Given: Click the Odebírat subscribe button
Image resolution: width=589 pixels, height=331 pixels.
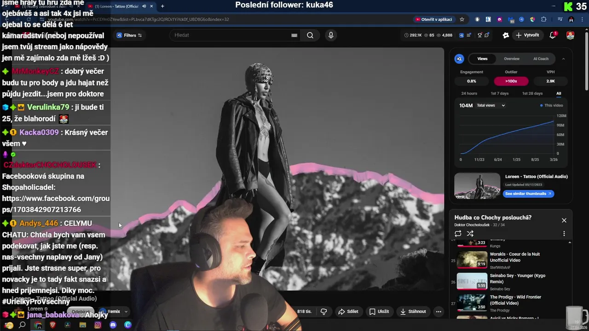Looking at the screenshot, I should (81, 311).
